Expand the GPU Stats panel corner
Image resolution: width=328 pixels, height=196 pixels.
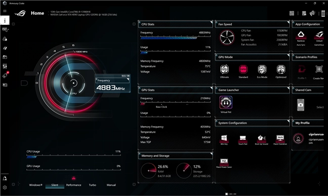[211, 88]
